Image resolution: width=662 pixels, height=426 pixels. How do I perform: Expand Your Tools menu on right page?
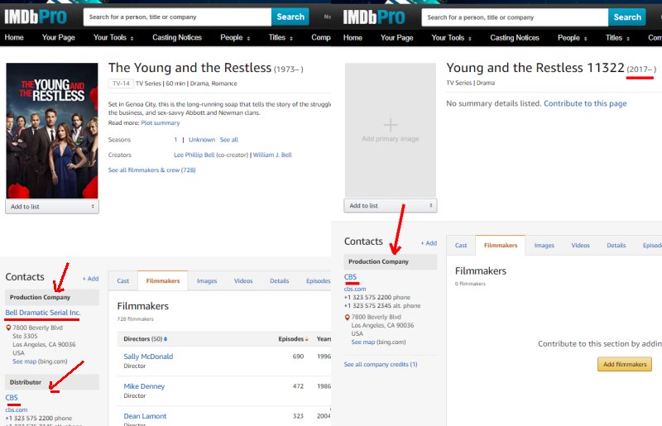451,38
